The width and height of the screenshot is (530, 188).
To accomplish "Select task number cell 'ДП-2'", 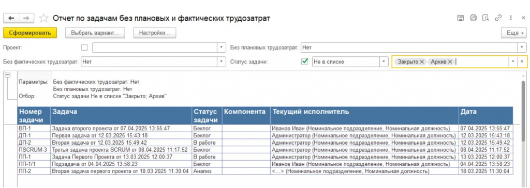I will coord(34,143).
